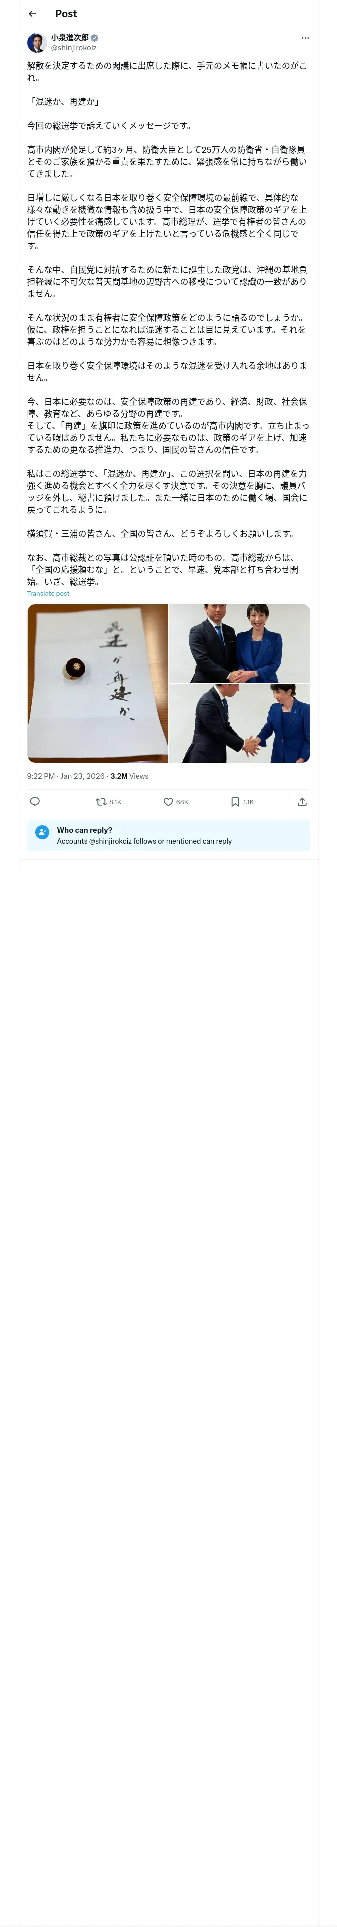
Task: Open the 3.2M Views count
Action: pos(129,776)
